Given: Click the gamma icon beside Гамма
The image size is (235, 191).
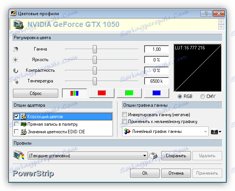Looking at the screenshot, I should (16, 49).
